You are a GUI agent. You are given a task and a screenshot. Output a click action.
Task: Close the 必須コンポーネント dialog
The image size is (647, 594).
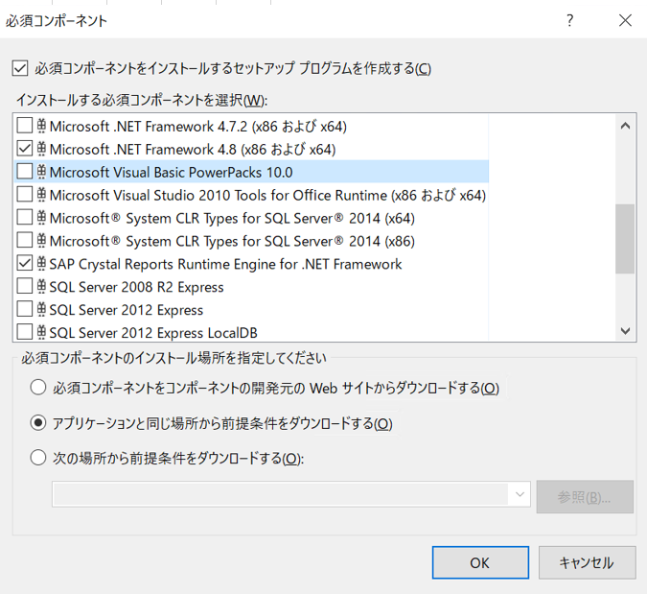(625, 20)
